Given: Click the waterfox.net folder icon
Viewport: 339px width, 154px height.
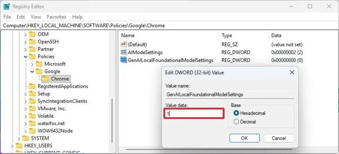Looking at the screenshot, I should (x=32, y=124).
